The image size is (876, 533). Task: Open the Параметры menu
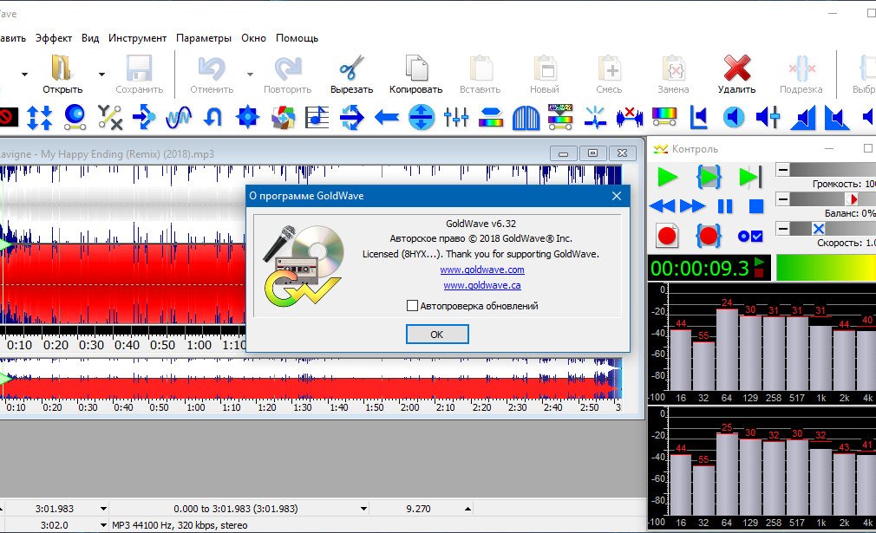203,38
